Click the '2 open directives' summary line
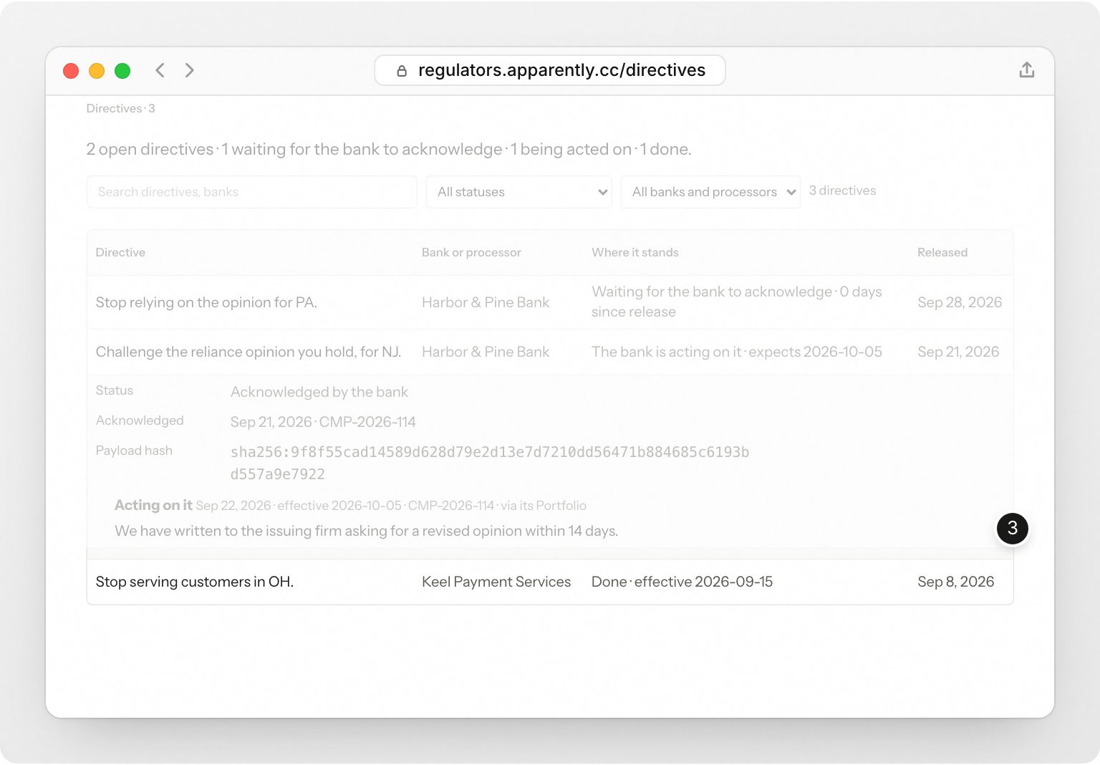 click(x=388, y=149)
